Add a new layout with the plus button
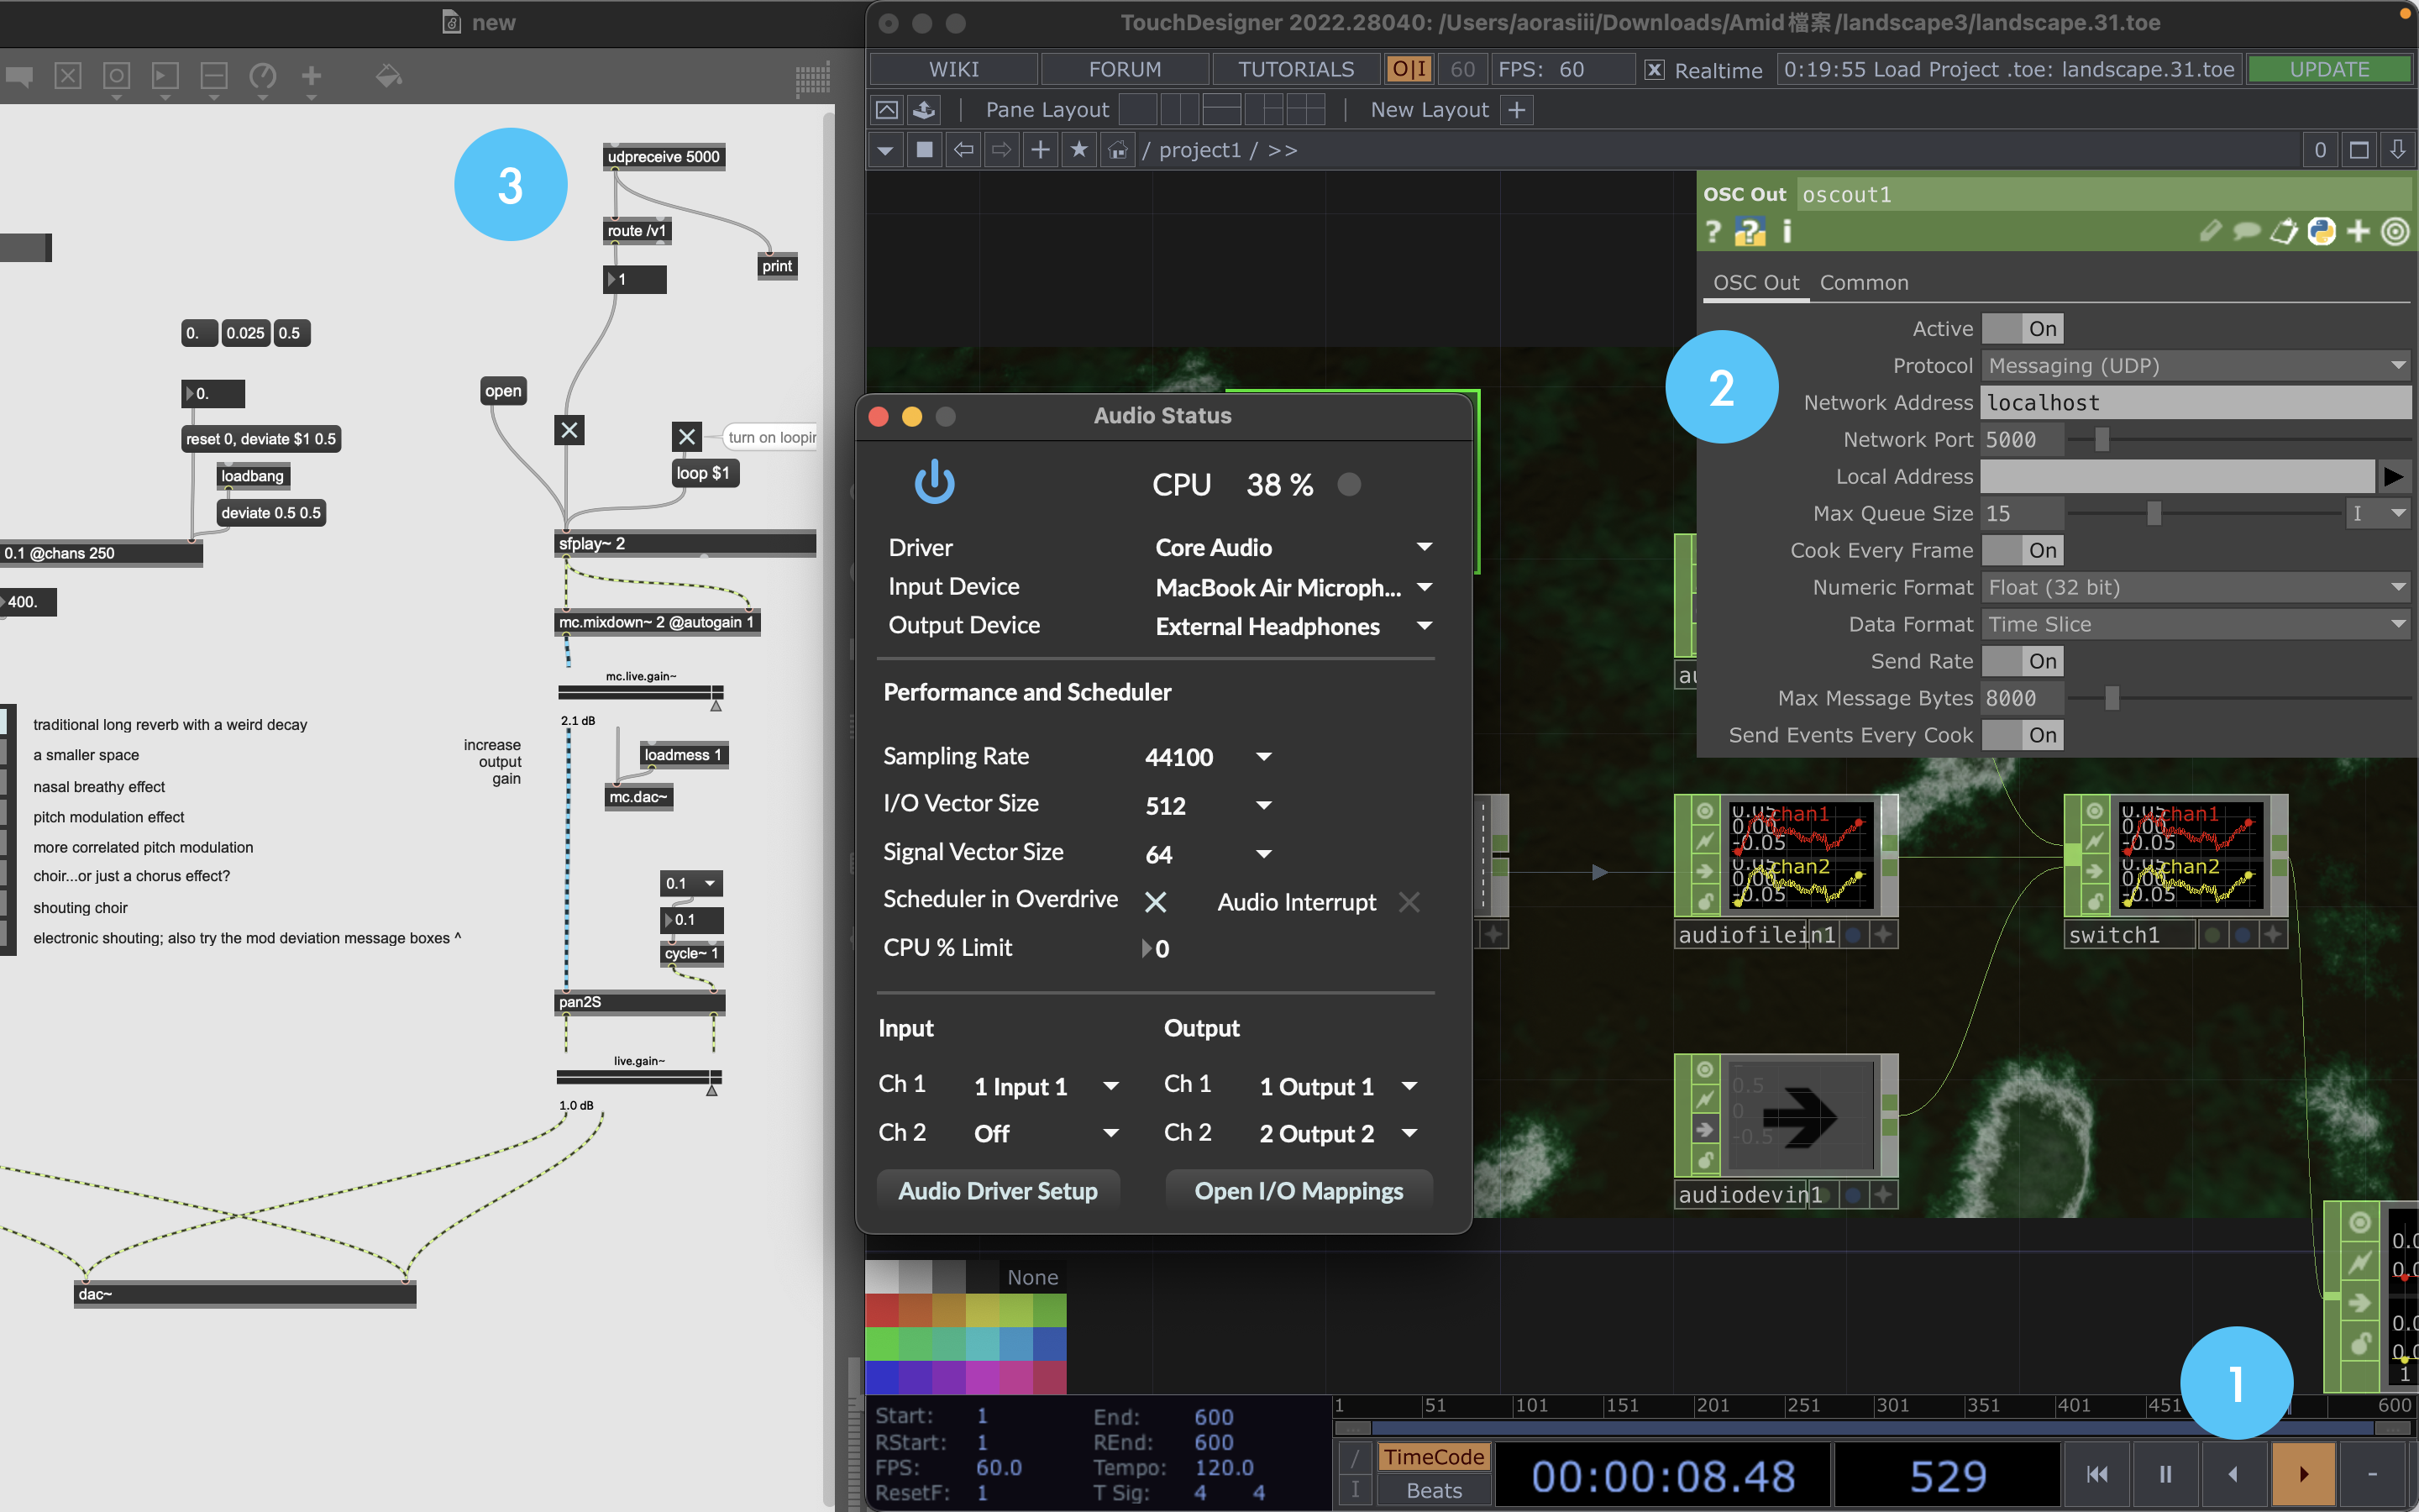 click(x=1516, y=110)
